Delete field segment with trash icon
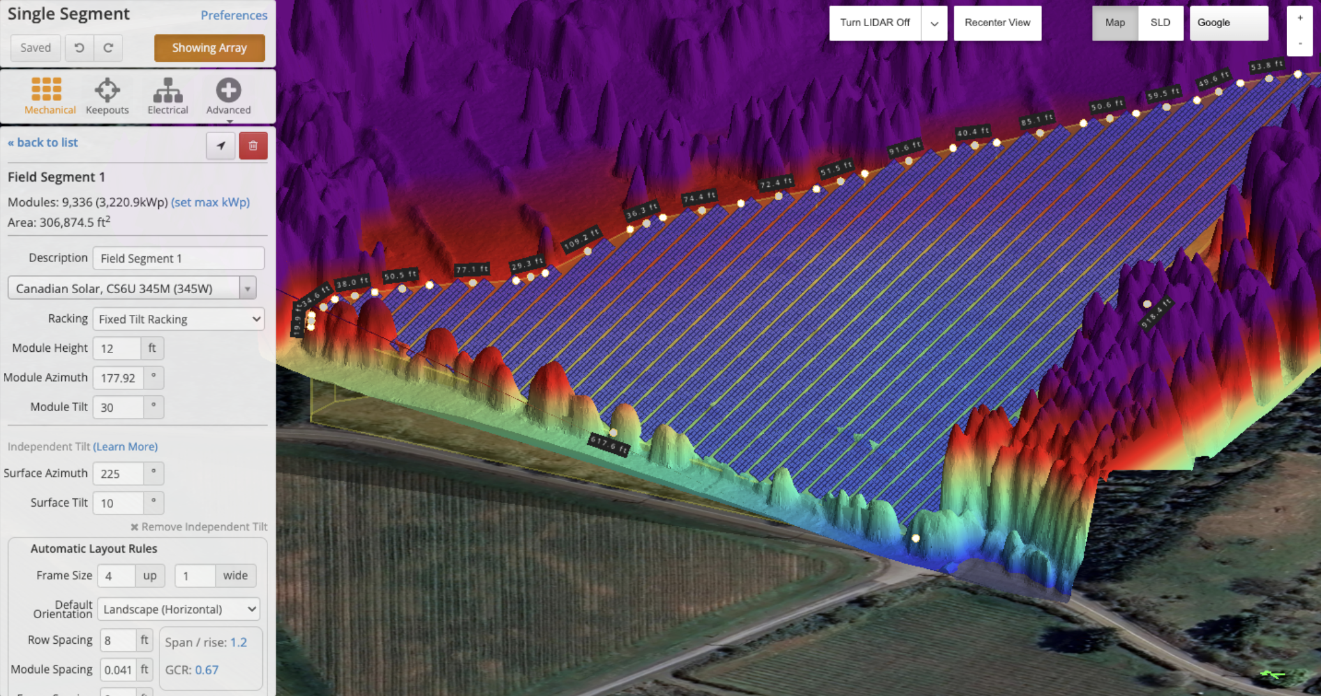Image resolution: width=1321 pixels, height=696 pixels. coord(253,146)
